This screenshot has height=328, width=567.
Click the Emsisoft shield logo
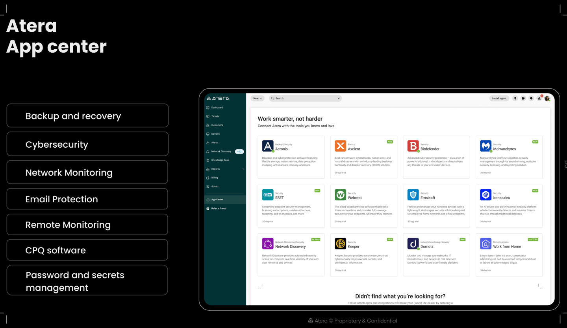(x=413, y=195)
